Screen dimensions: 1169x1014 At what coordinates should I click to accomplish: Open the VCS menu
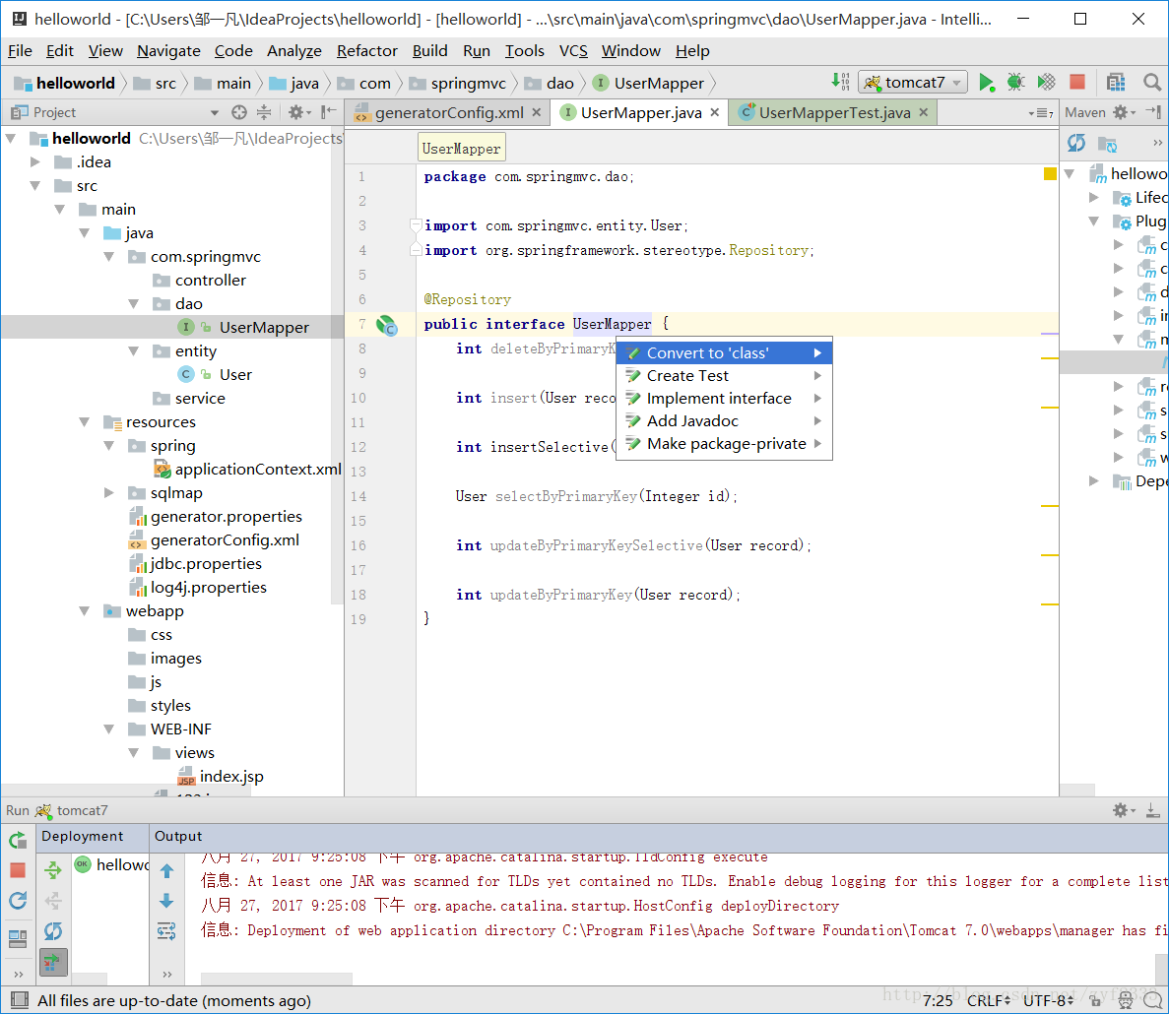[x=573, y=50]
